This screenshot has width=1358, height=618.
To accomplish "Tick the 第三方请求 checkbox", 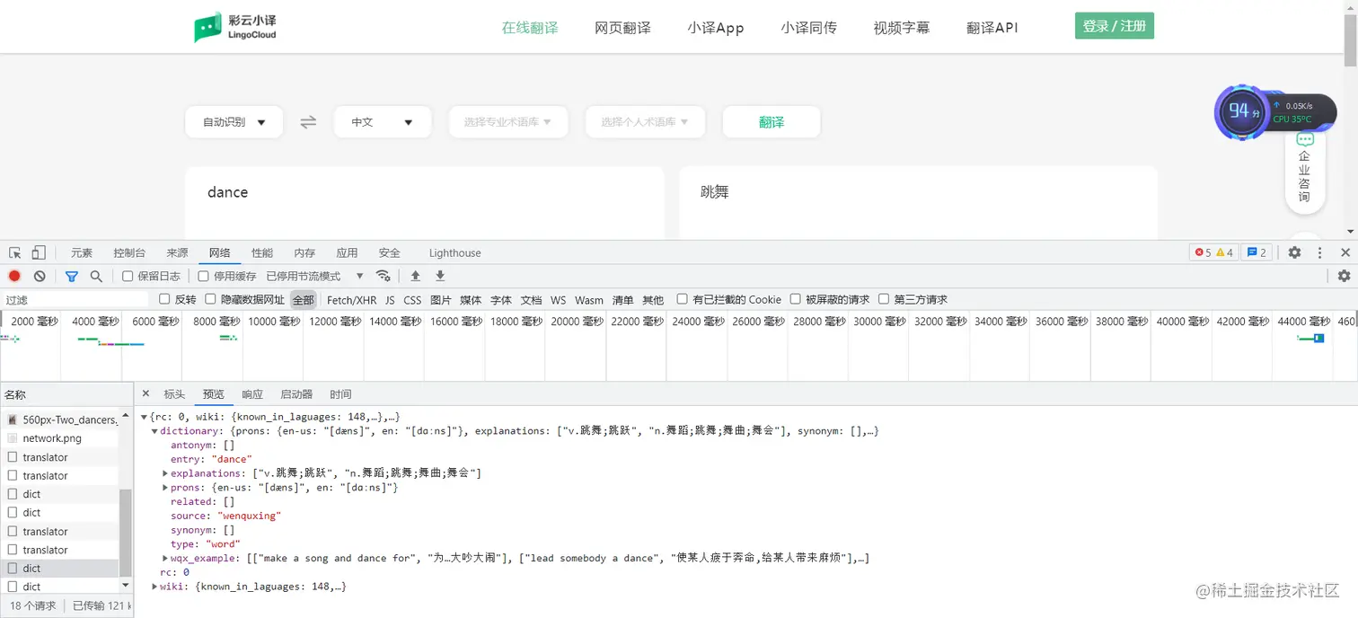I will click(884, 299).
